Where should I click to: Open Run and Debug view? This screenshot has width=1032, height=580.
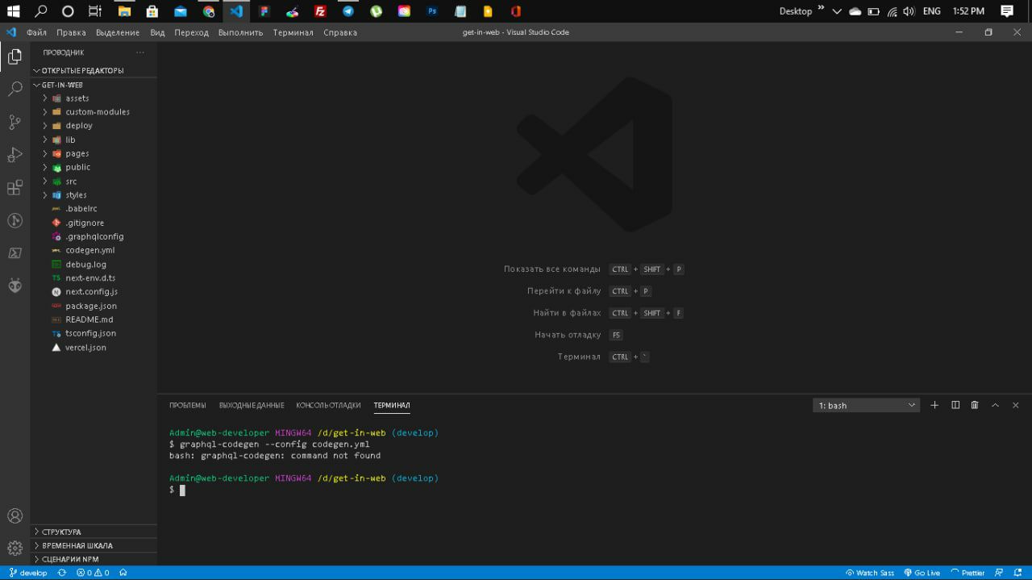[15, 155]
